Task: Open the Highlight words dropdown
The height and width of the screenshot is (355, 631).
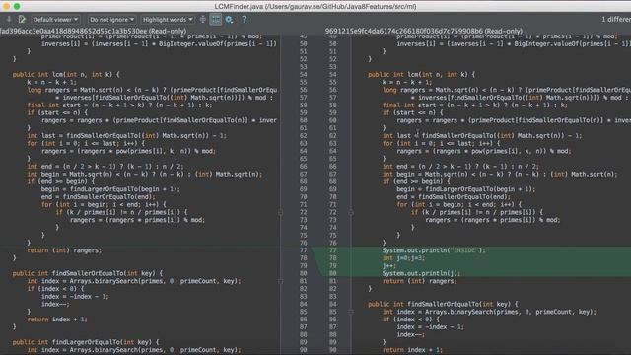Action: pos(168,20)
